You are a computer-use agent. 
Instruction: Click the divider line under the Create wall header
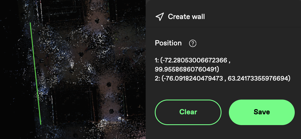(x=223, y=27)
